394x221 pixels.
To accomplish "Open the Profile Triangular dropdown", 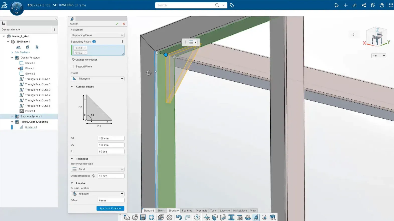I will 98,79.
